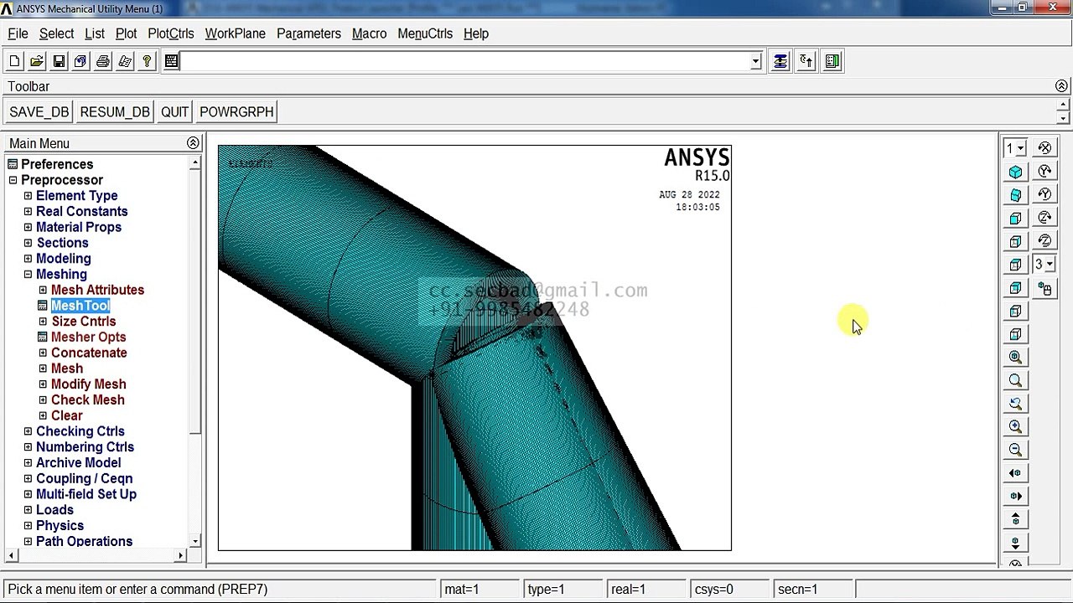Rotate counter-clockwise about the Z axis icon
Image resolution: width=1073 pixels, height=603 pixels.
point(1044,241)
